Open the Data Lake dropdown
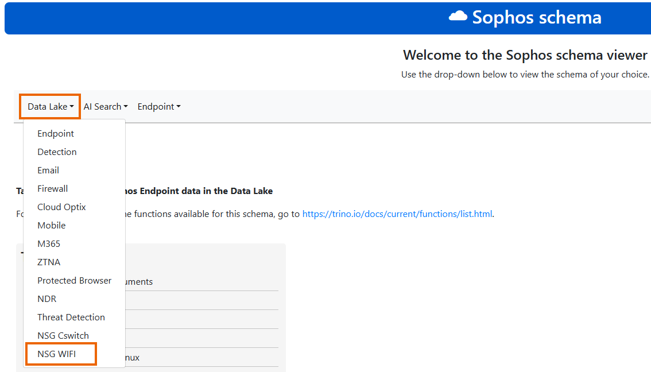This screenshot has height=372, width=651. point(51,107)
